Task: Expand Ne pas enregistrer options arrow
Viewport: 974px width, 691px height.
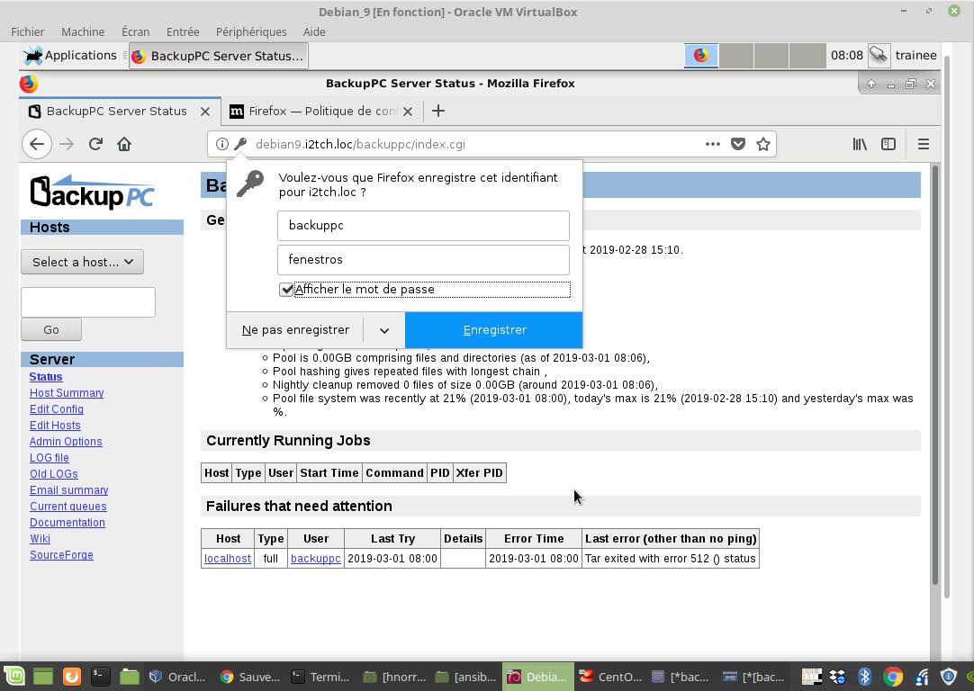Action: [x=384, y=330]
